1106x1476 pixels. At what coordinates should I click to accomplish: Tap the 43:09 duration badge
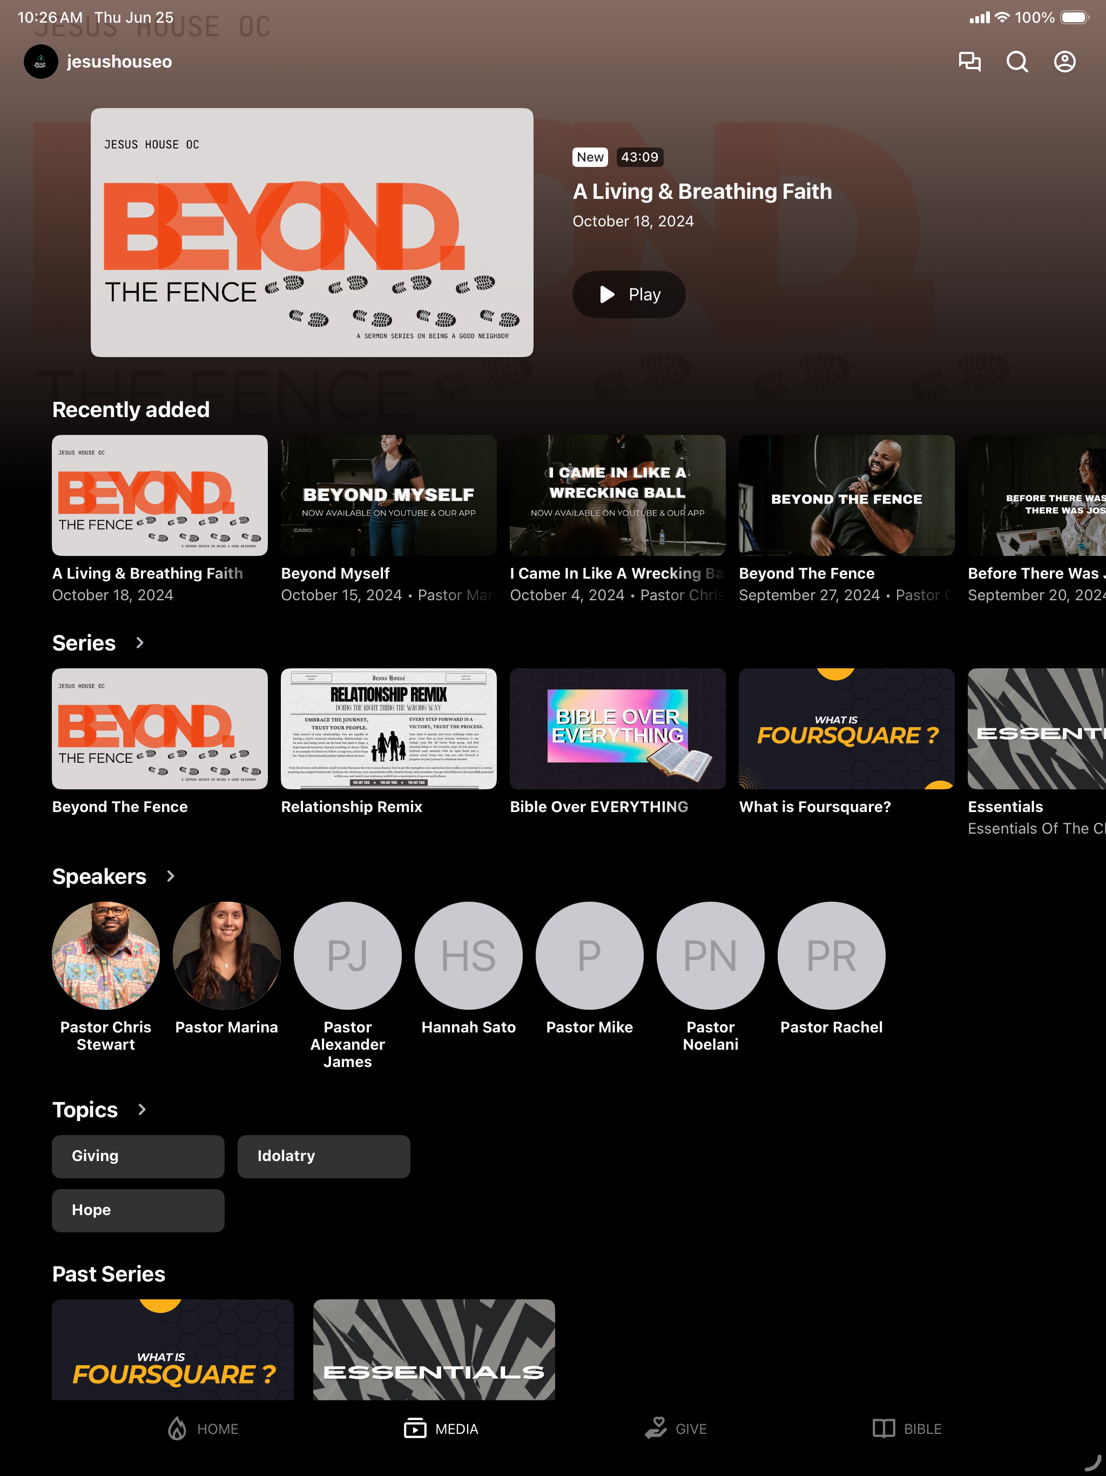pyautogui.click(x=640, y=157)
